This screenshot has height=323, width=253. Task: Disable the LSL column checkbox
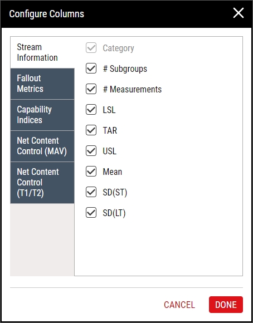pos(91,110)
